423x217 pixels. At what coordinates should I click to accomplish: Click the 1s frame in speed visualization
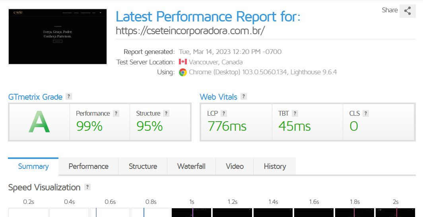(x=192, y=213)
